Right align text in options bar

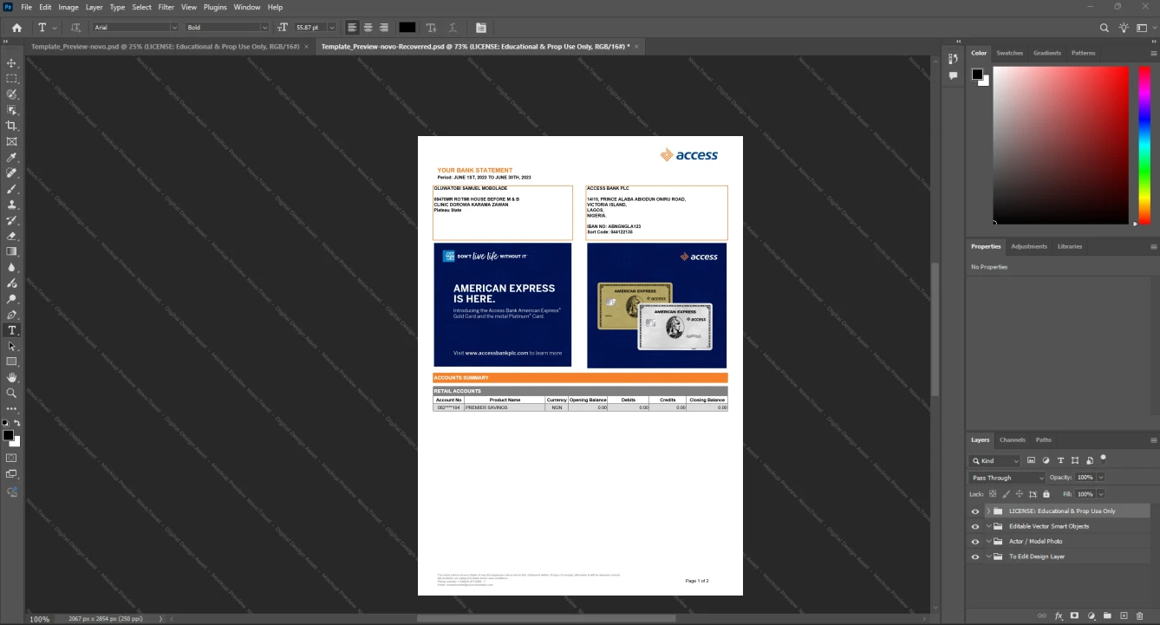point(383,28)
